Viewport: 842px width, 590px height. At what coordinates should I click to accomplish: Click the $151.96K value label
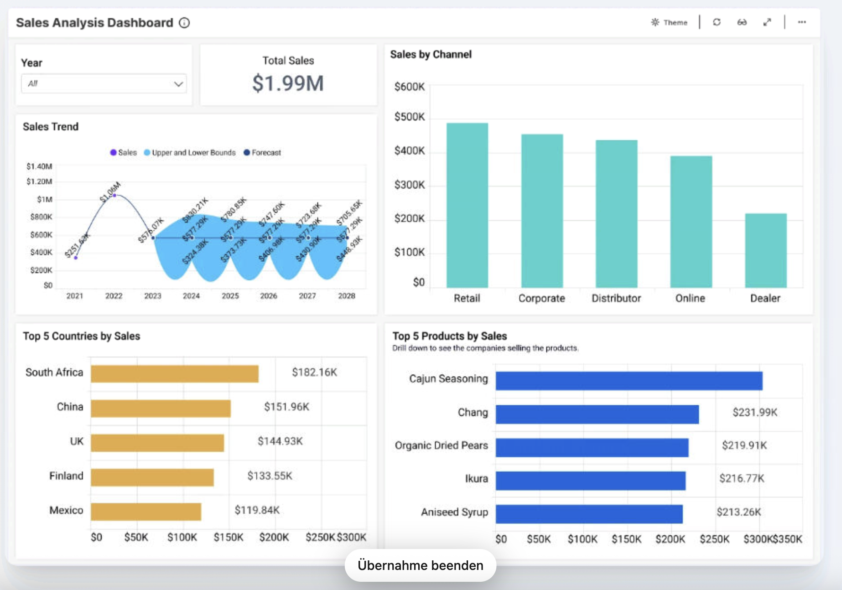(x=287, y=407)
